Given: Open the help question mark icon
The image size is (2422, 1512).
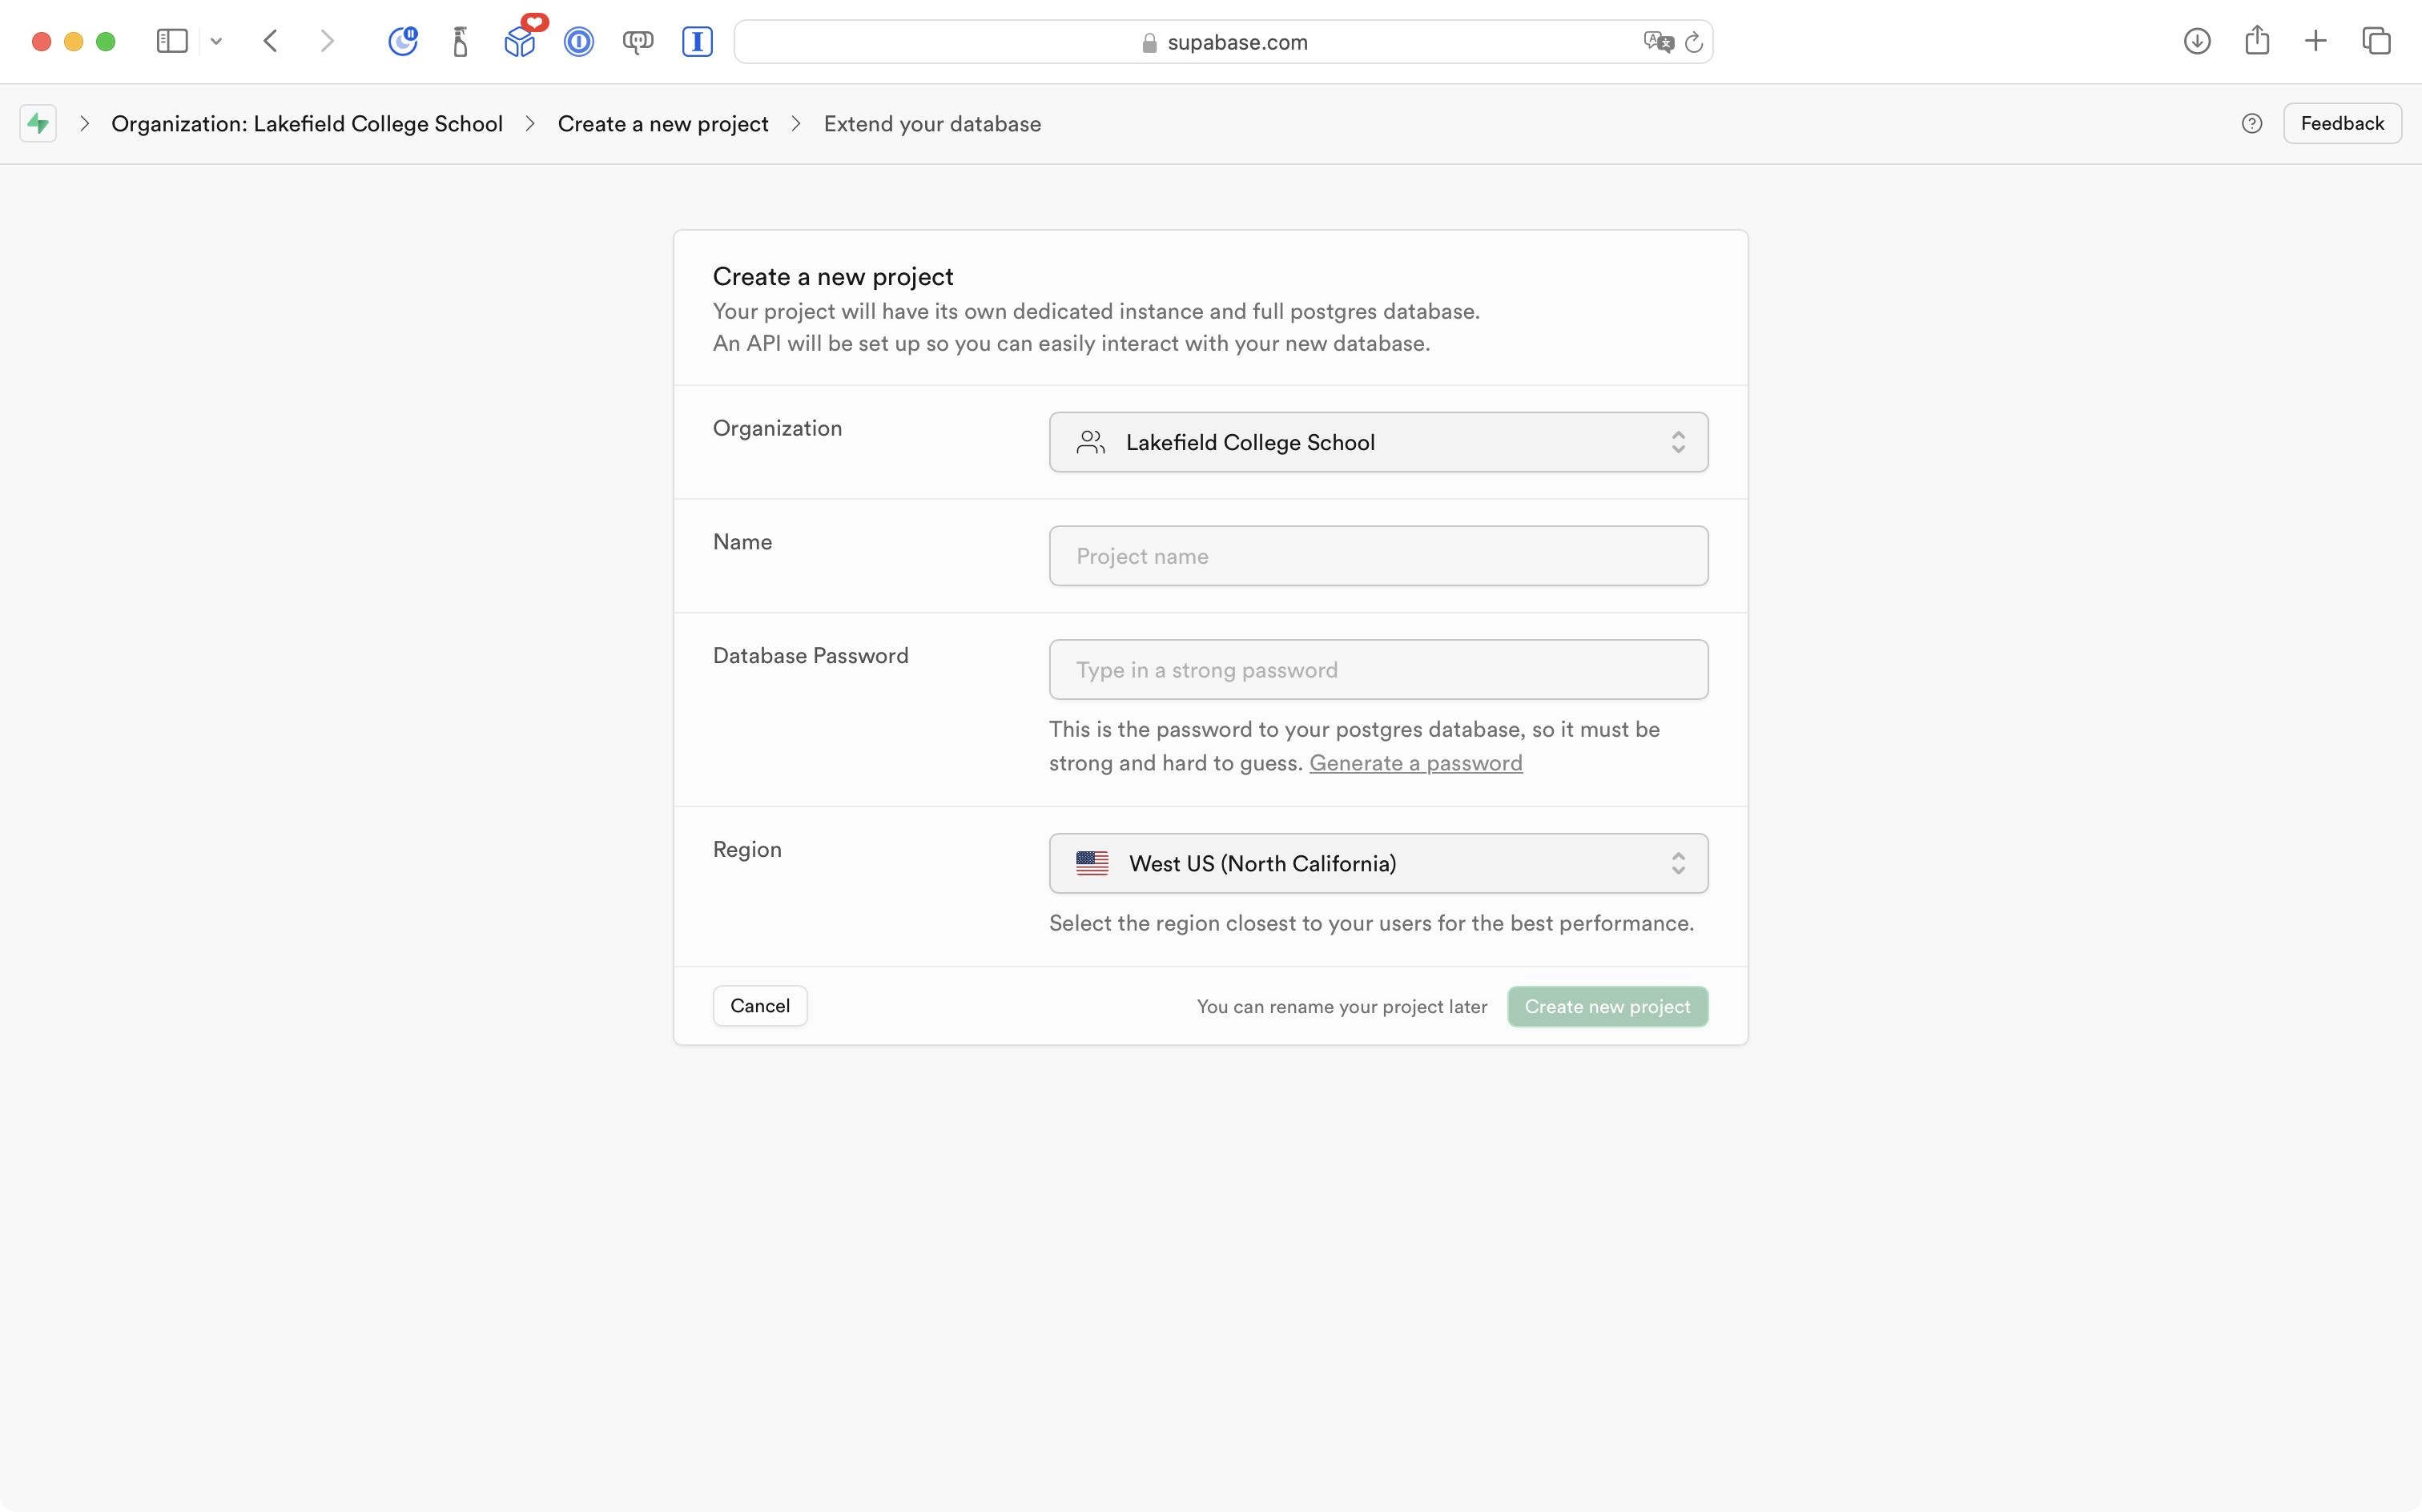Looking at the screenshot, I should [2252, 123].
